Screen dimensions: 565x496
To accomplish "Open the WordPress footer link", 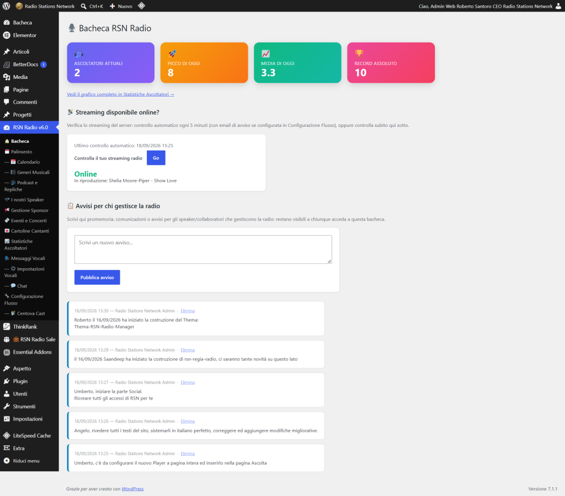I will point(132,489).
